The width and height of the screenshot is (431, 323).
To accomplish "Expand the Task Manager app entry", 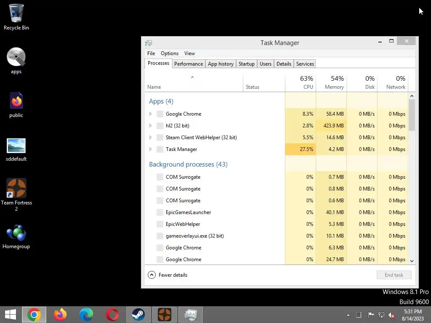I will (x=150, y=149).
